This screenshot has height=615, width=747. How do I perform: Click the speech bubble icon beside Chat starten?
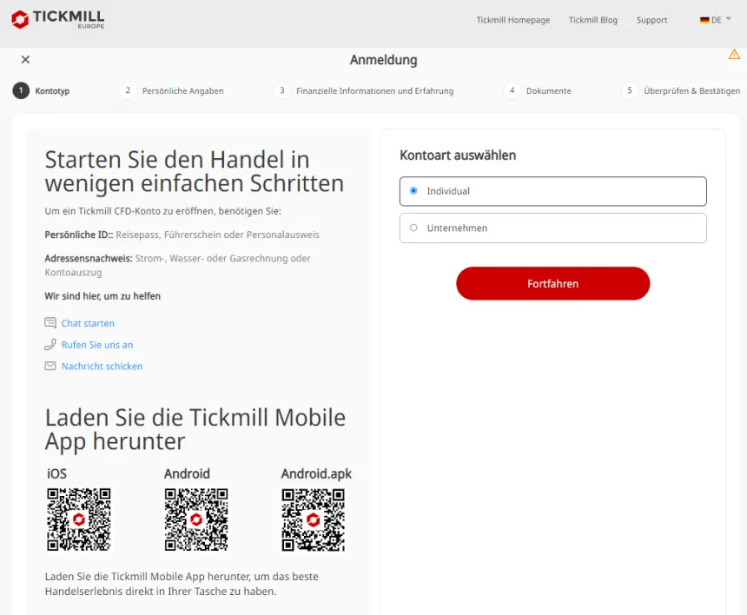click(x=51, y=322)
